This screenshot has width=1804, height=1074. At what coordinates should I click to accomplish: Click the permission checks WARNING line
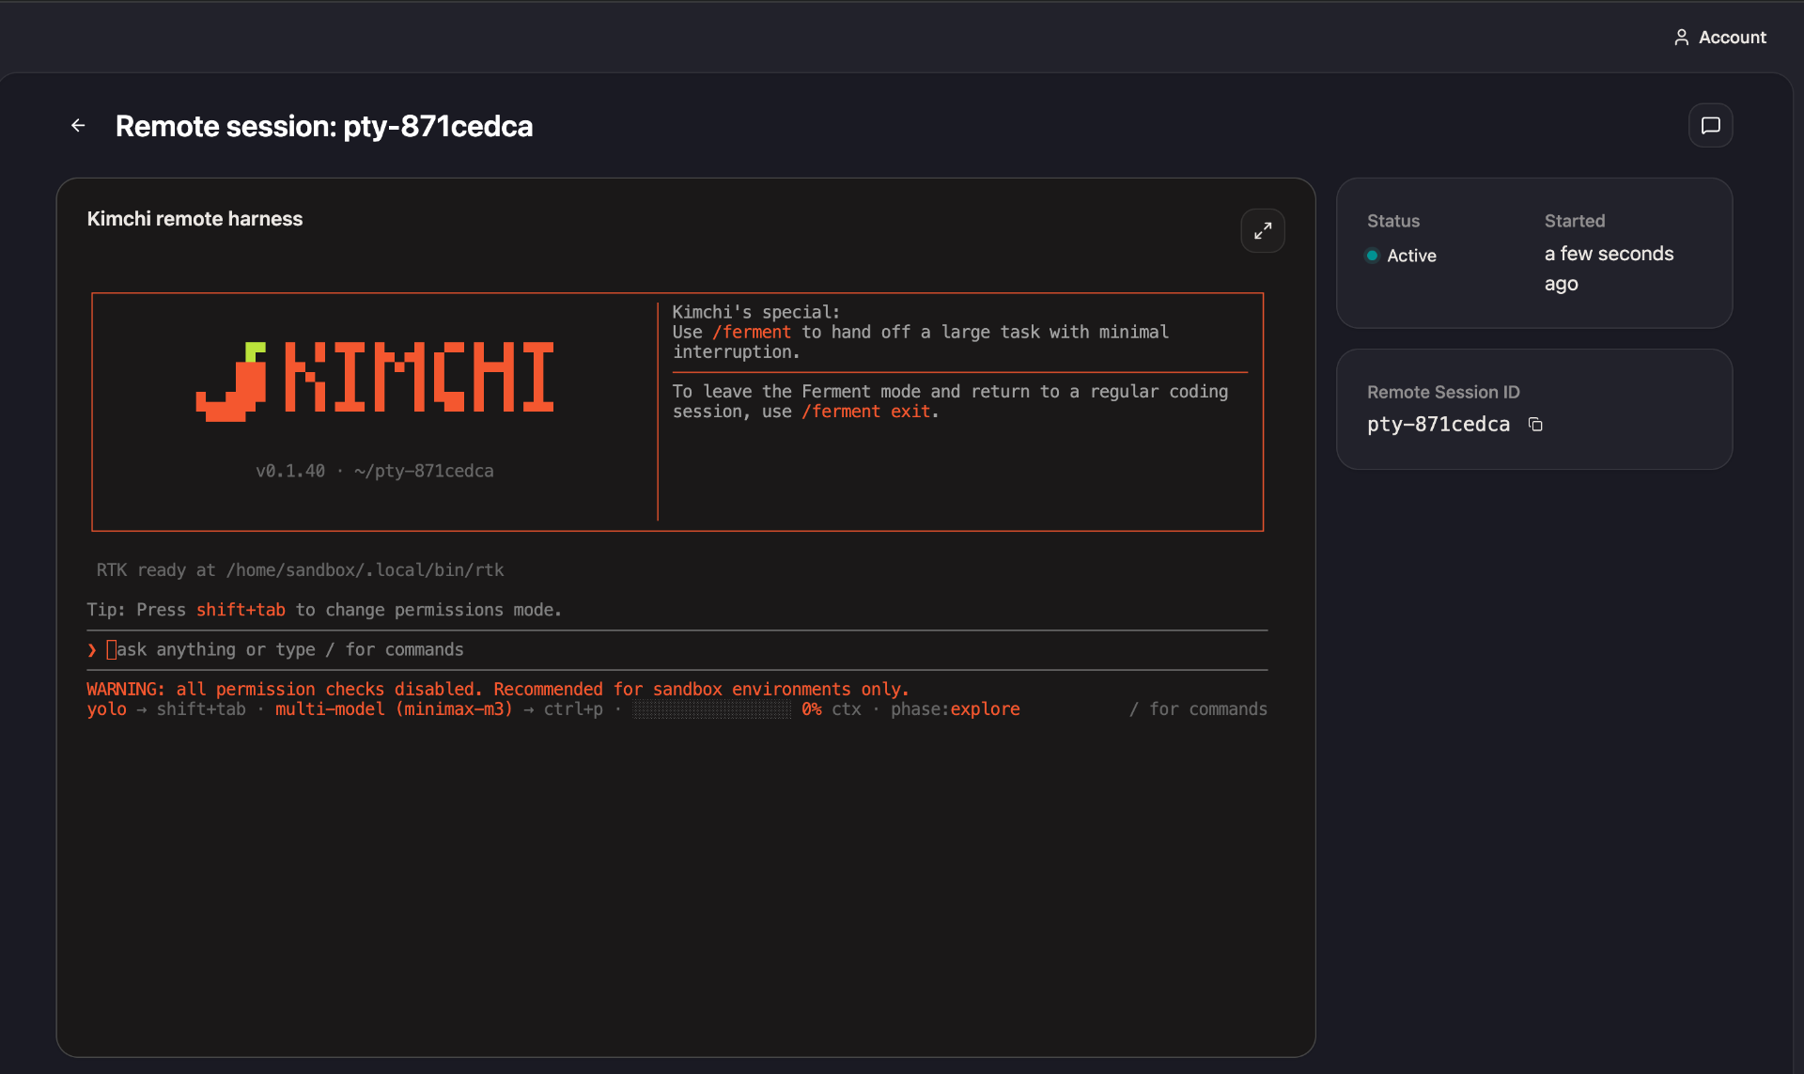(498, 690)
